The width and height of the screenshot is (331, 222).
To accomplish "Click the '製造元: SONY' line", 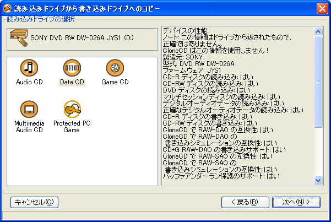I will tap(183, 57).
